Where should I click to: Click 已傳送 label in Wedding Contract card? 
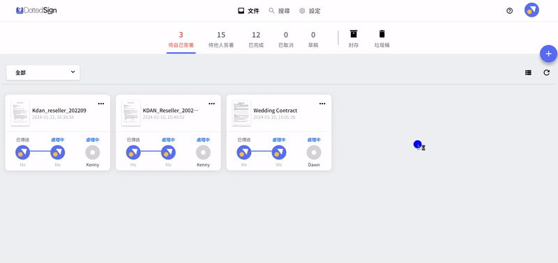point(244,140)
